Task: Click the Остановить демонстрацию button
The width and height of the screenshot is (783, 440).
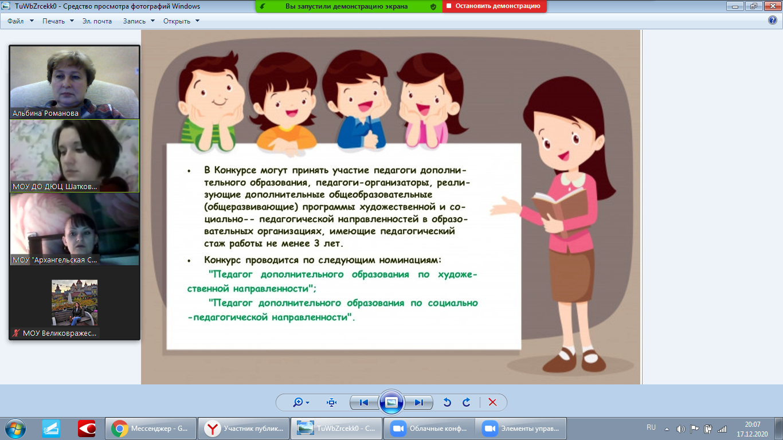Action: (494, 6)
